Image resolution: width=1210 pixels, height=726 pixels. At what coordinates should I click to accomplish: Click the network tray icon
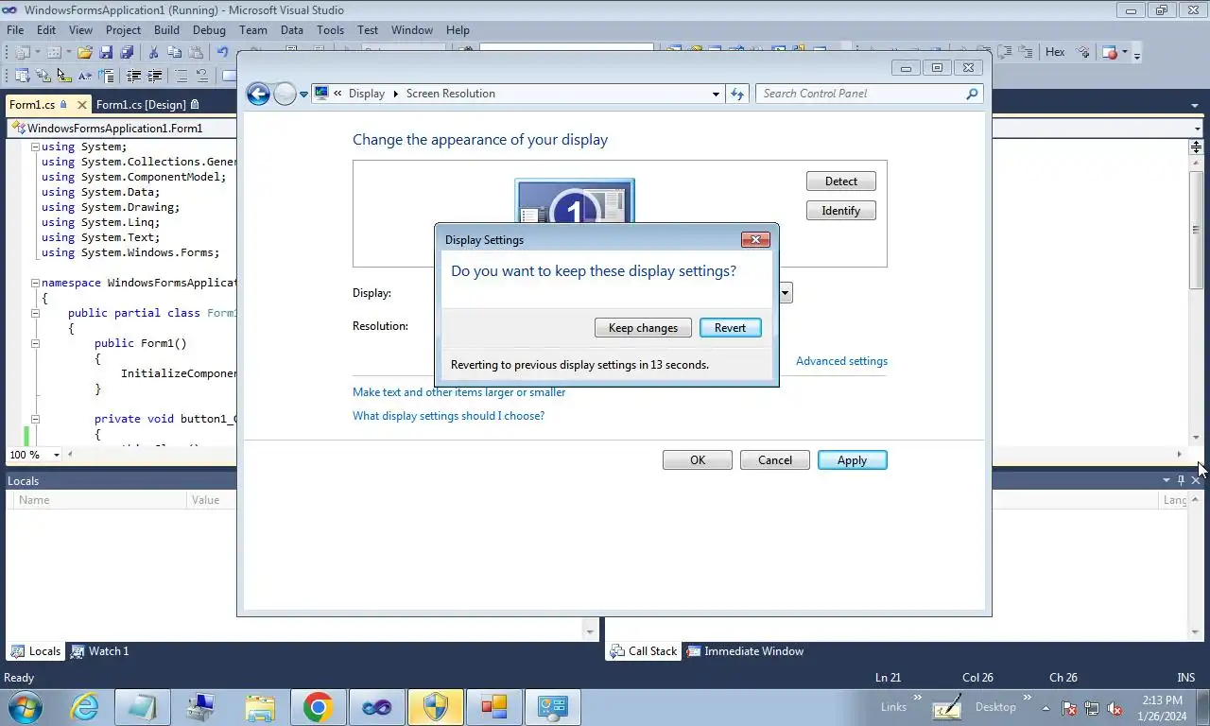[x=1092, y=708]
